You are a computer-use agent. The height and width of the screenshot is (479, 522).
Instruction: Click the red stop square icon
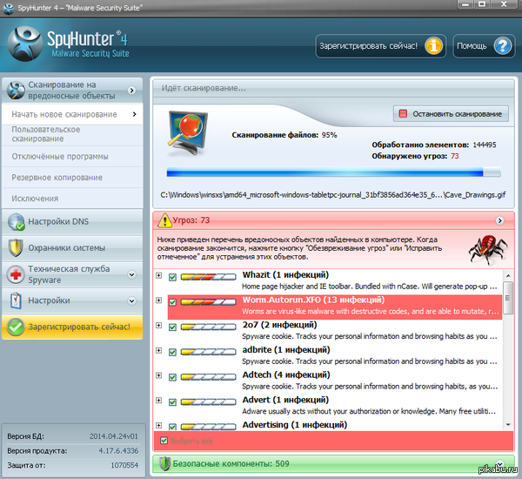pyautogui.click(x=403, y=114)
